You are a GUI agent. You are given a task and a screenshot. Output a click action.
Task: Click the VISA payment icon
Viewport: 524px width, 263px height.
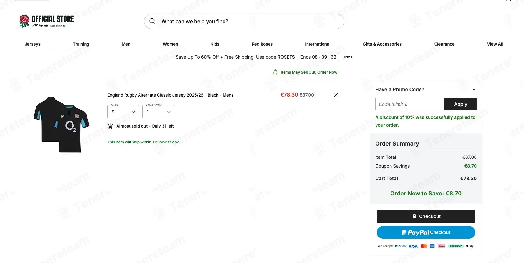[413, 246]
